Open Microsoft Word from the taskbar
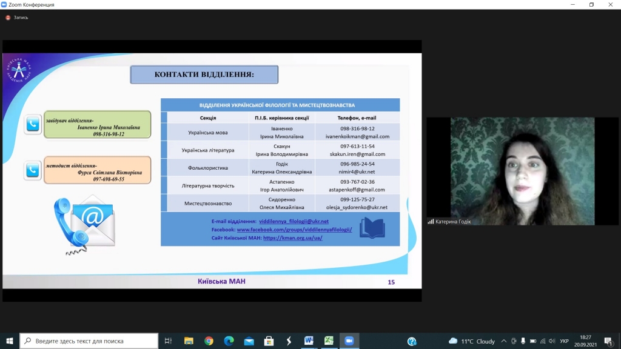The height and width of the screenshot is (349, 621). pos(308,341)
